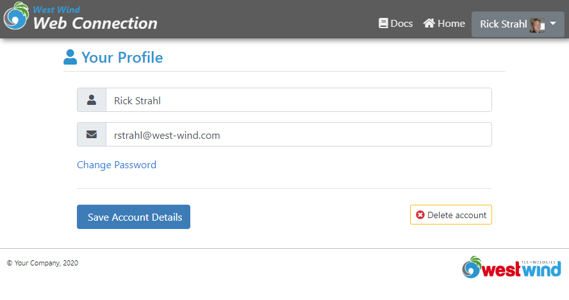Viewport: 569px width, 300px height.
Task: Click the user icon beside name field
Action: coord(92,100)
